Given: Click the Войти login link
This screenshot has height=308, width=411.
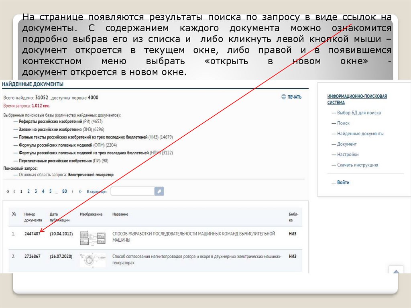Looking at the screenshot, I should click(343, 183).
